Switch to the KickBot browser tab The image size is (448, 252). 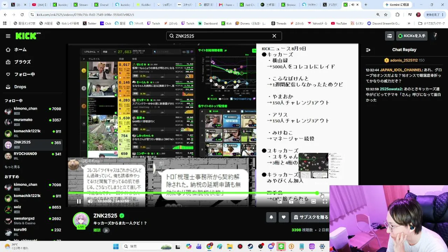[x=143, y=5]
